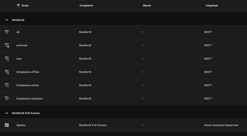Click NetAlertX device in Urządzenie nieznane row
Viewport: 247px width, 136px height.
(85, 99)
